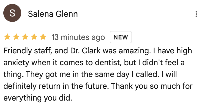Click the name 'Dr. Clark' in the review
207x109 pixels.
pyautogui.click(x=85, y=51)
